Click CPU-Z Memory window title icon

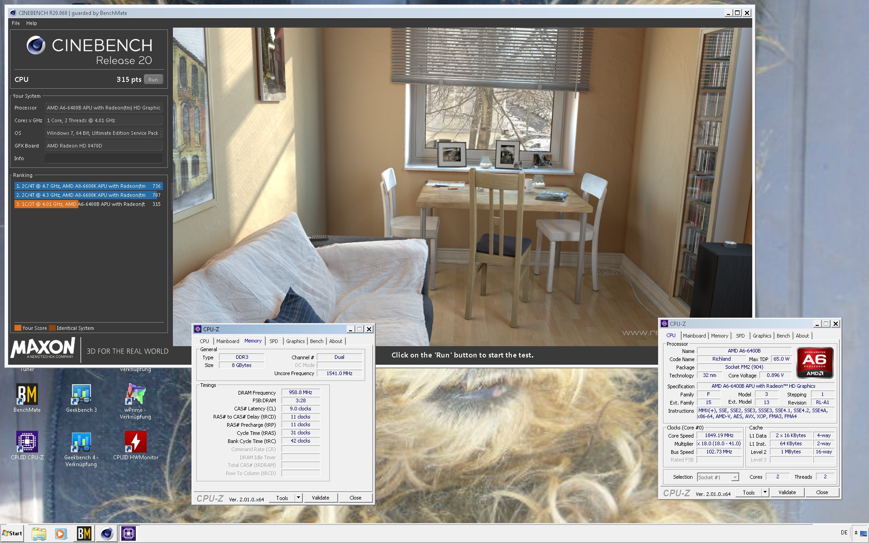(x=198, y=329)
